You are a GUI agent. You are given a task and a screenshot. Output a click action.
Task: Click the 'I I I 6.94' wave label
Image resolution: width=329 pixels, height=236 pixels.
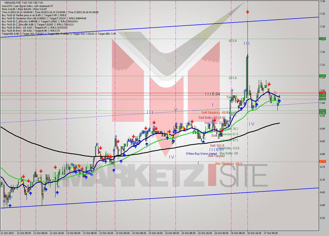click(x=213, y=94)
